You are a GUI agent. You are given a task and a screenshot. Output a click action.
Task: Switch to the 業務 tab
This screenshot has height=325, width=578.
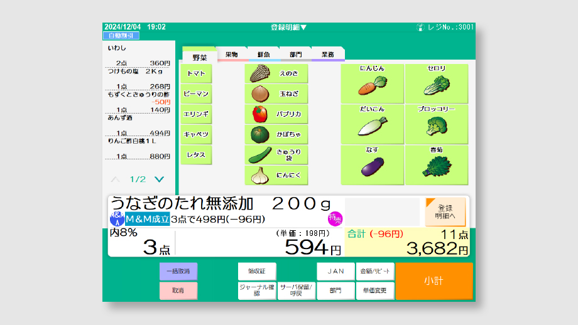click(328, 55)
